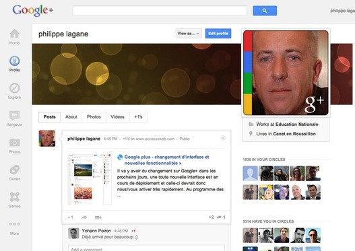Open Circles in the sidebar

[15, 173]
